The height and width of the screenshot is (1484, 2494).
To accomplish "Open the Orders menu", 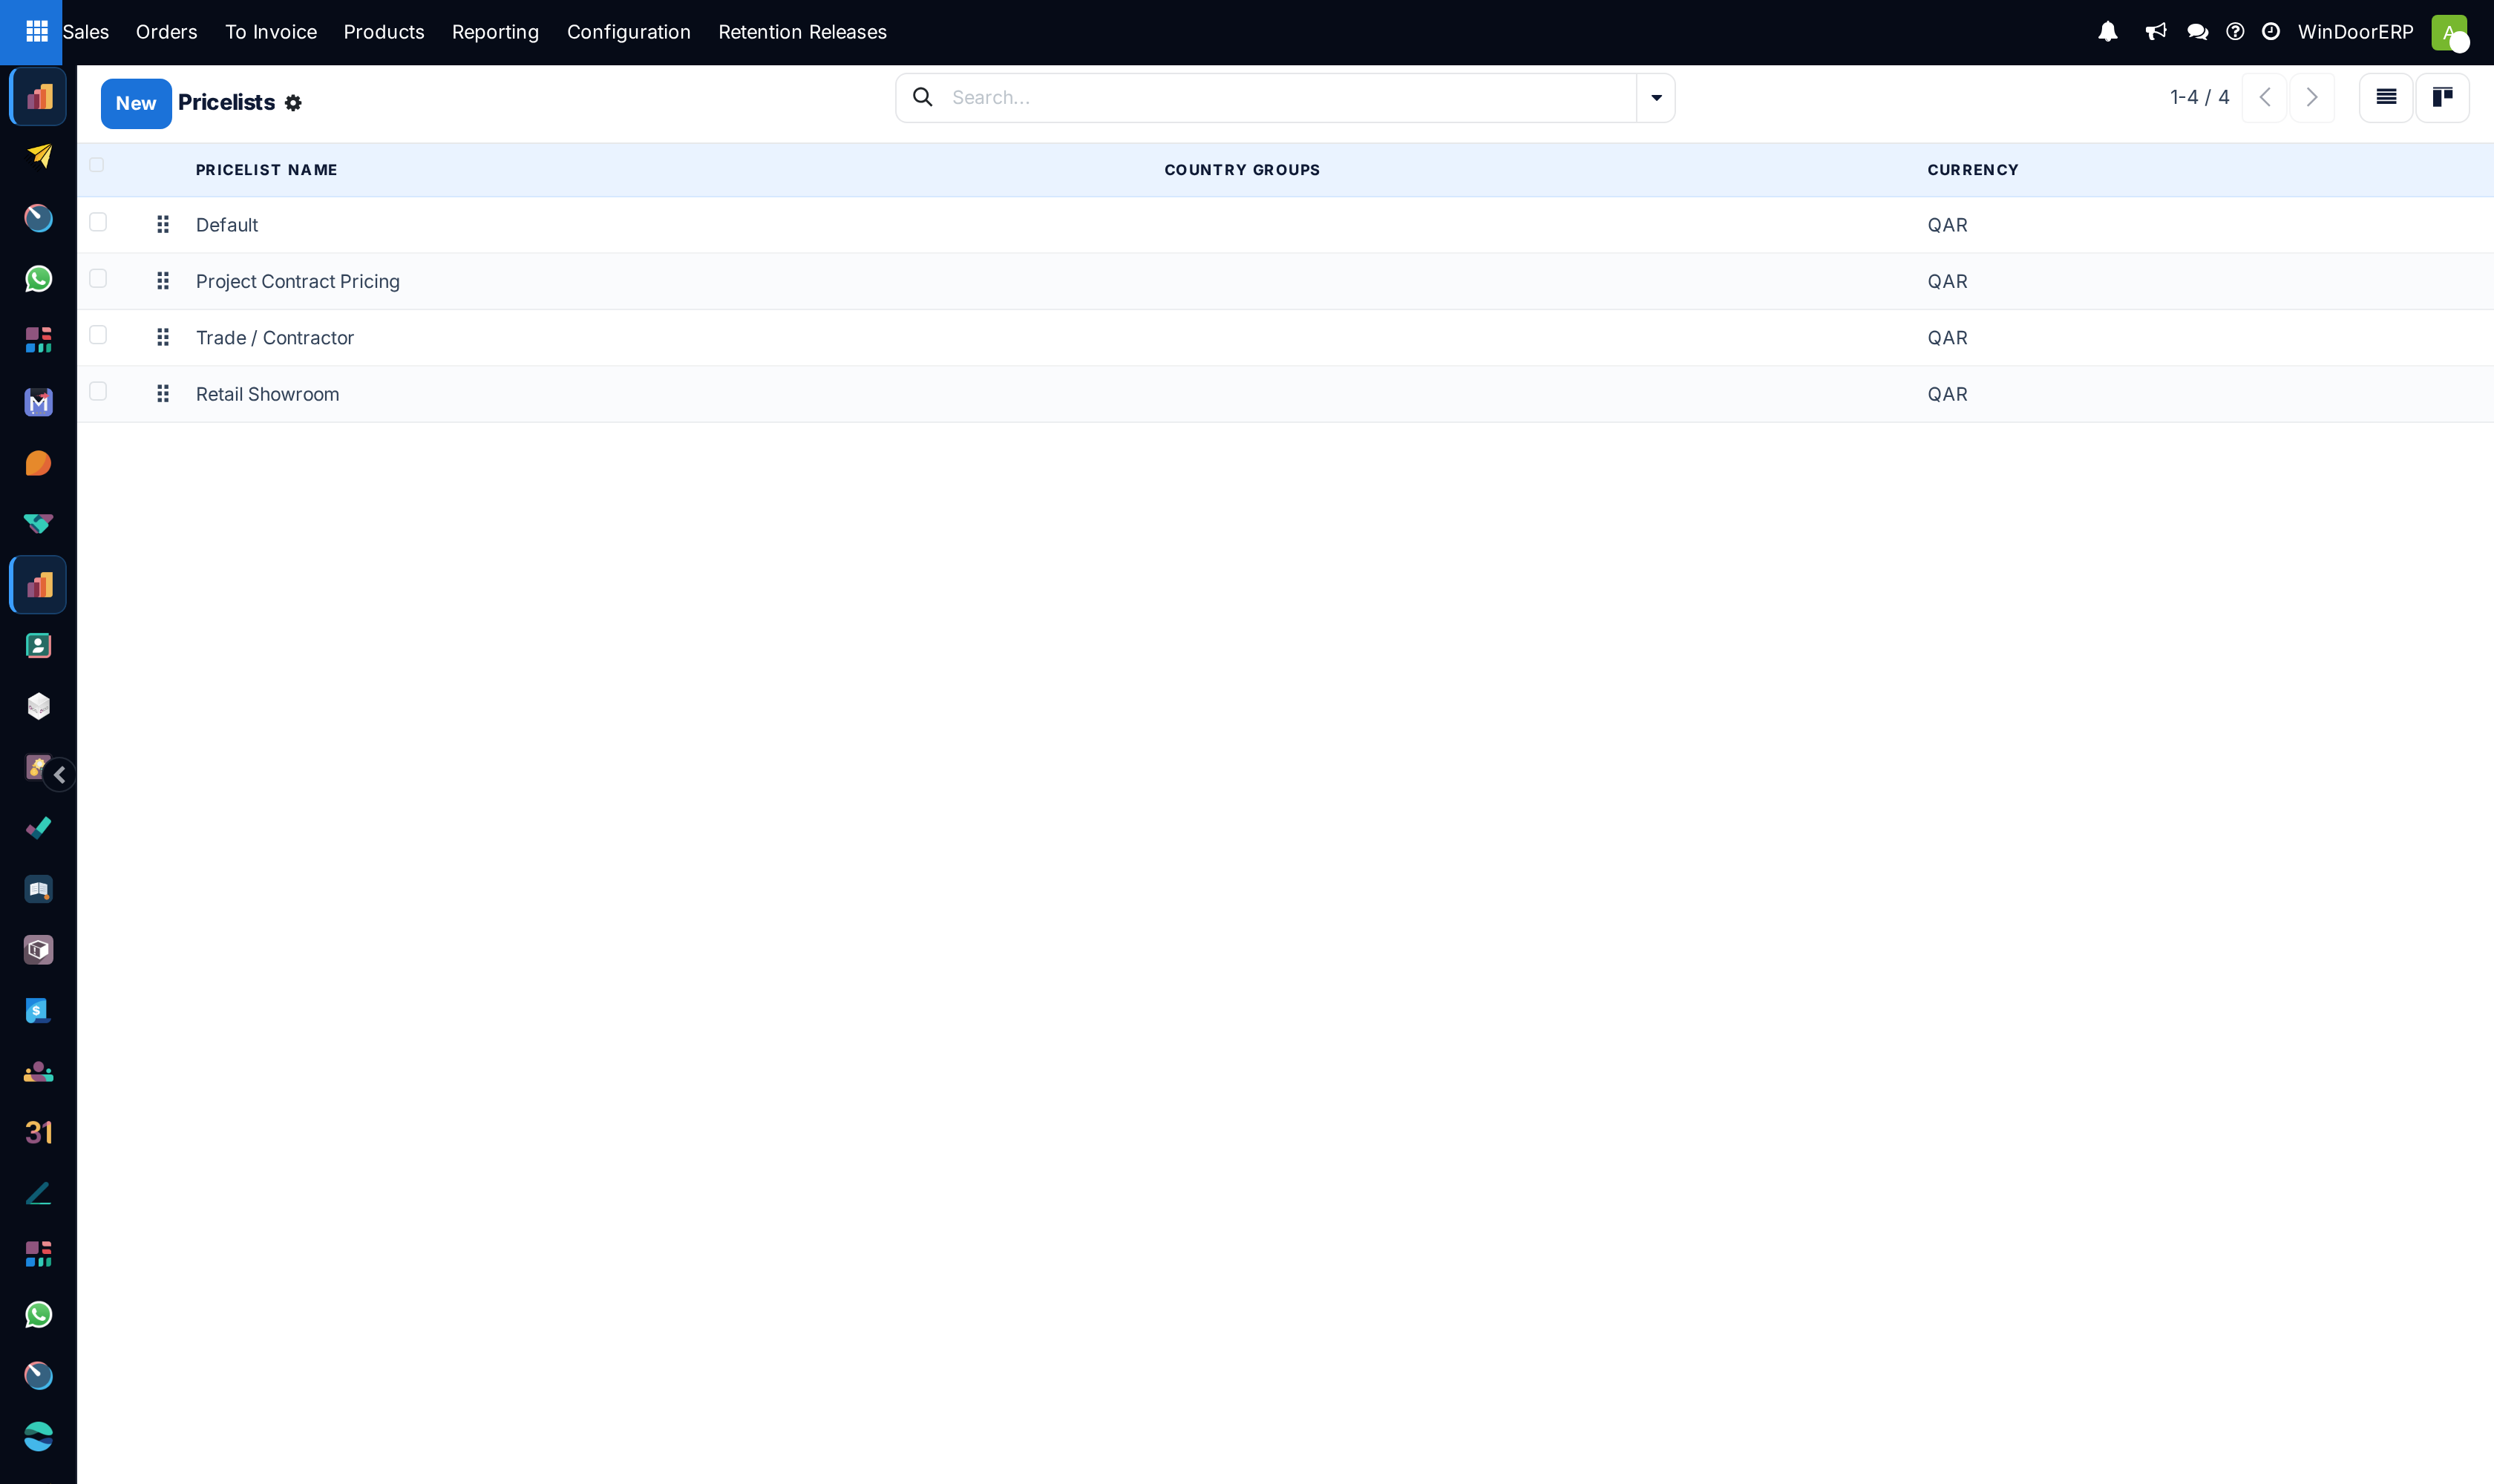I will coord(167,32).
